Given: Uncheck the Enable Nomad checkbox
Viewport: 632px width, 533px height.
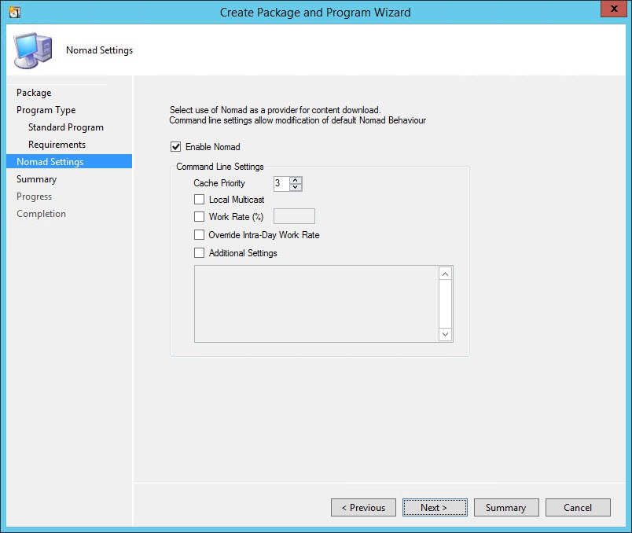Looking at the screenshot, I should point(176,147).
